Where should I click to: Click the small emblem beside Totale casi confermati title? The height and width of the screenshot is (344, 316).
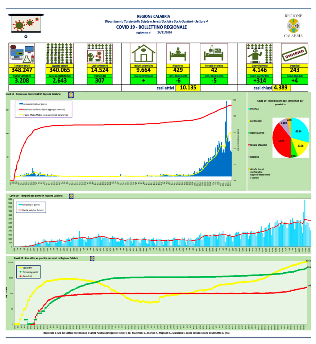[x=71, y=95]
